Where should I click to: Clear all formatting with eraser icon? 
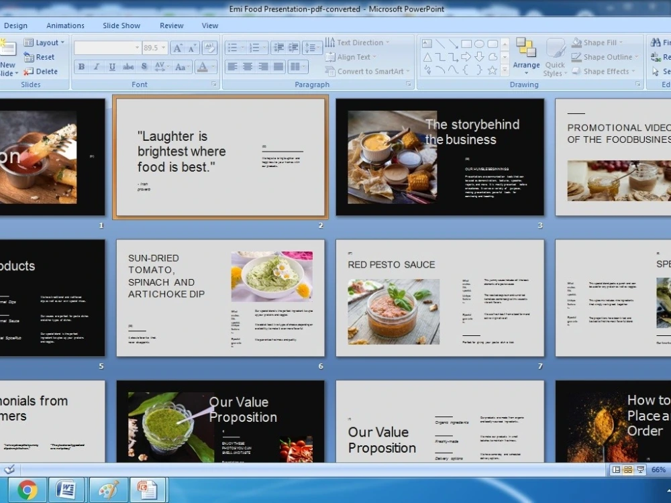209,48
